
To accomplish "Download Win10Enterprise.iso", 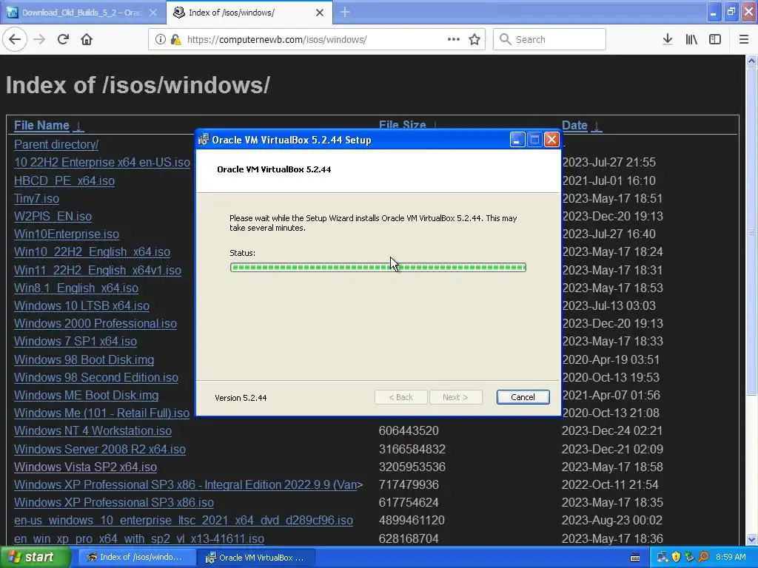I will 66,234.
